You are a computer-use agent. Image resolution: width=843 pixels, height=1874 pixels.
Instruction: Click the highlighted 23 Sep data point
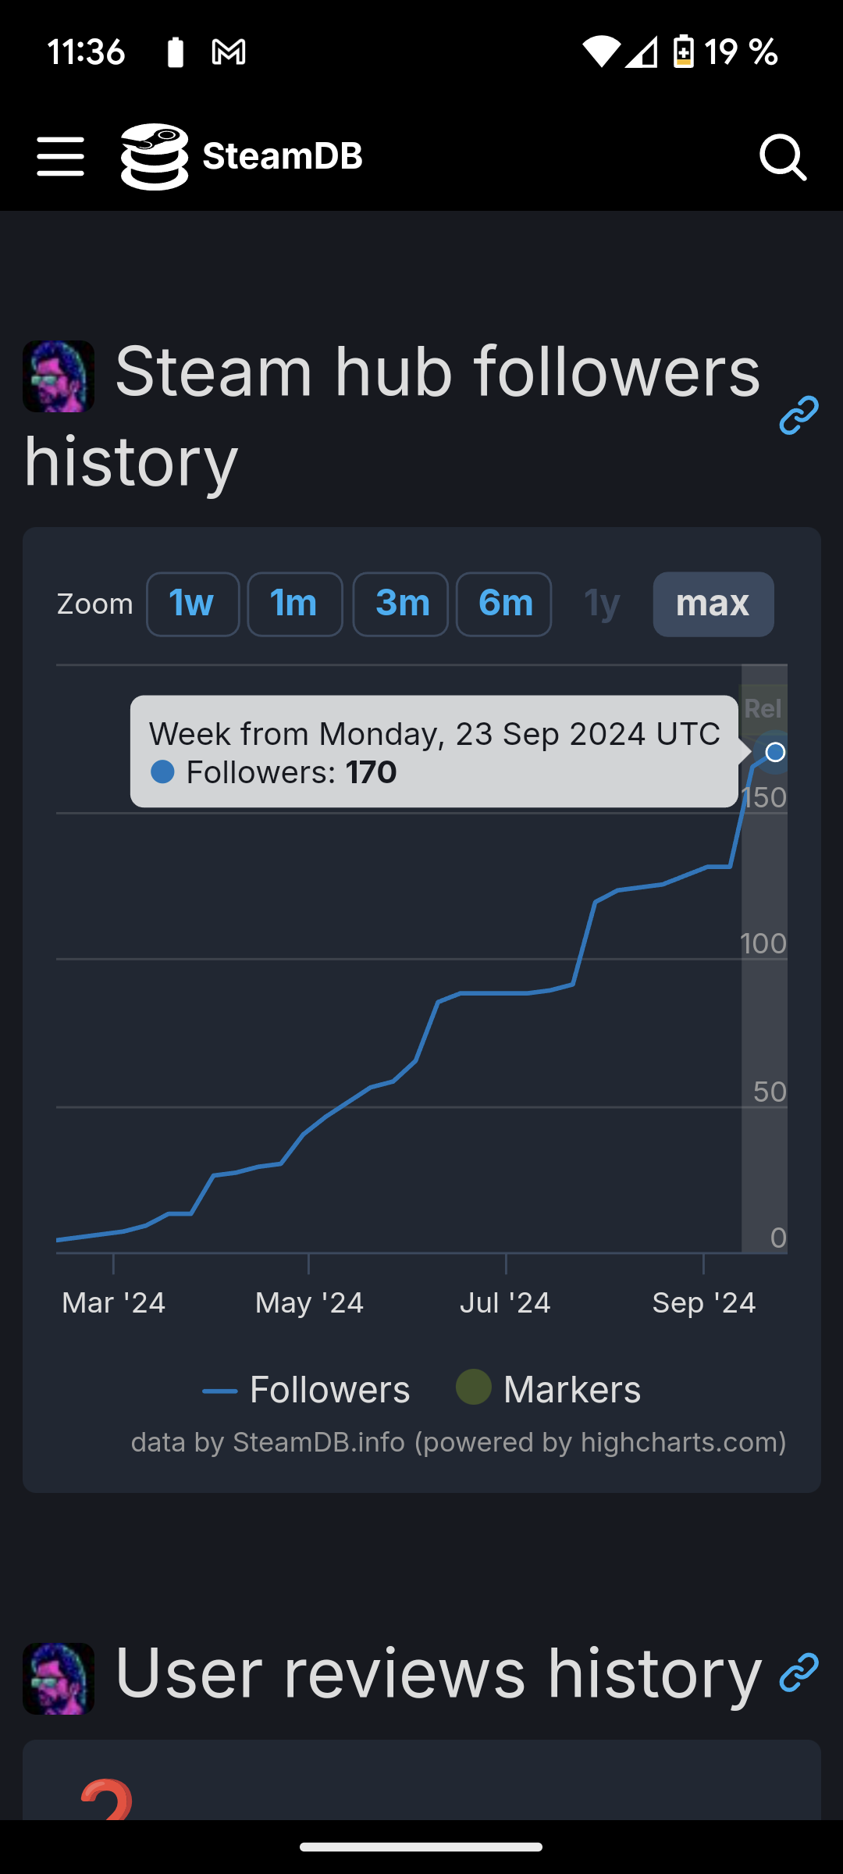pos(775,752)
